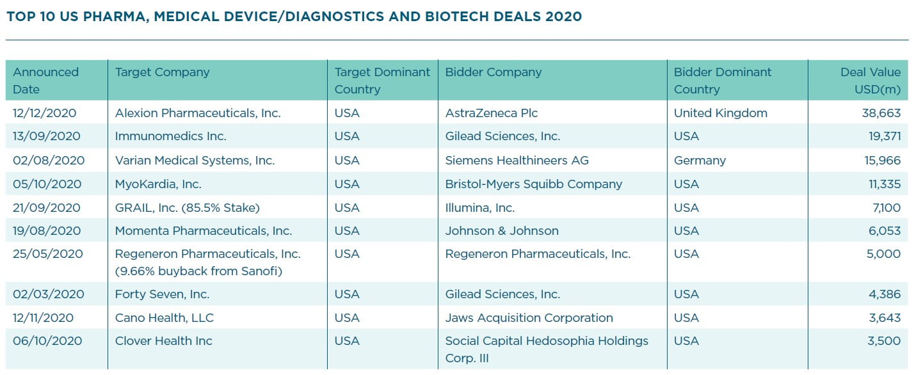Select the Varian Medical Systems, Inc. cell
914x375 pixels.
pyautogui.click(x=195, y=161)
